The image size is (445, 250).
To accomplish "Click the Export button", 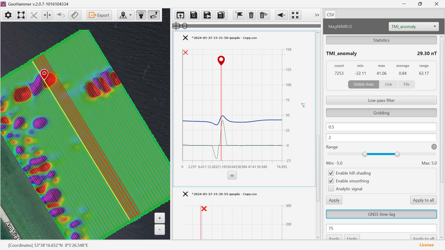I will coord(99,15).
